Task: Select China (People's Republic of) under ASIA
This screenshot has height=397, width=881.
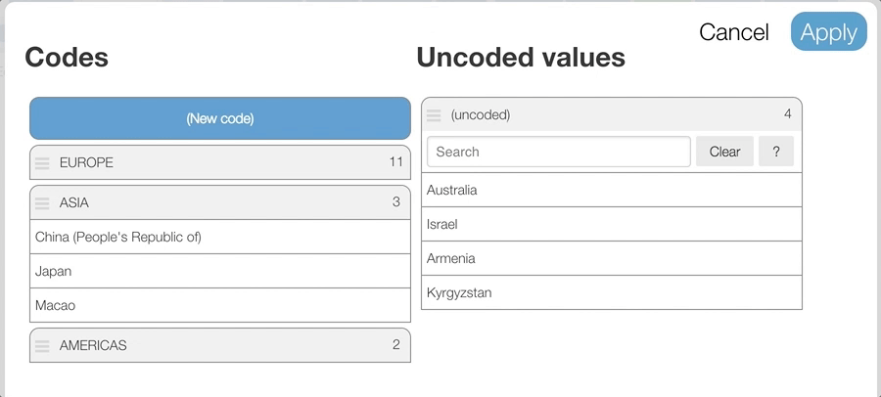Action: click(220, 237)
